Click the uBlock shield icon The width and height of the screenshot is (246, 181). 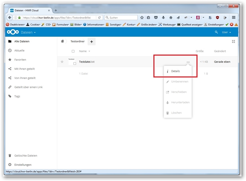(217, 17)
